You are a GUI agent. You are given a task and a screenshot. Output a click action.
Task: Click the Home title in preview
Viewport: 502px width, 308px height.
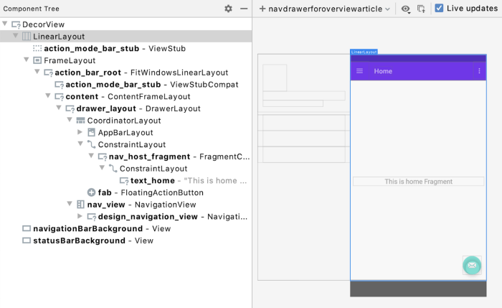coord(383,71)
